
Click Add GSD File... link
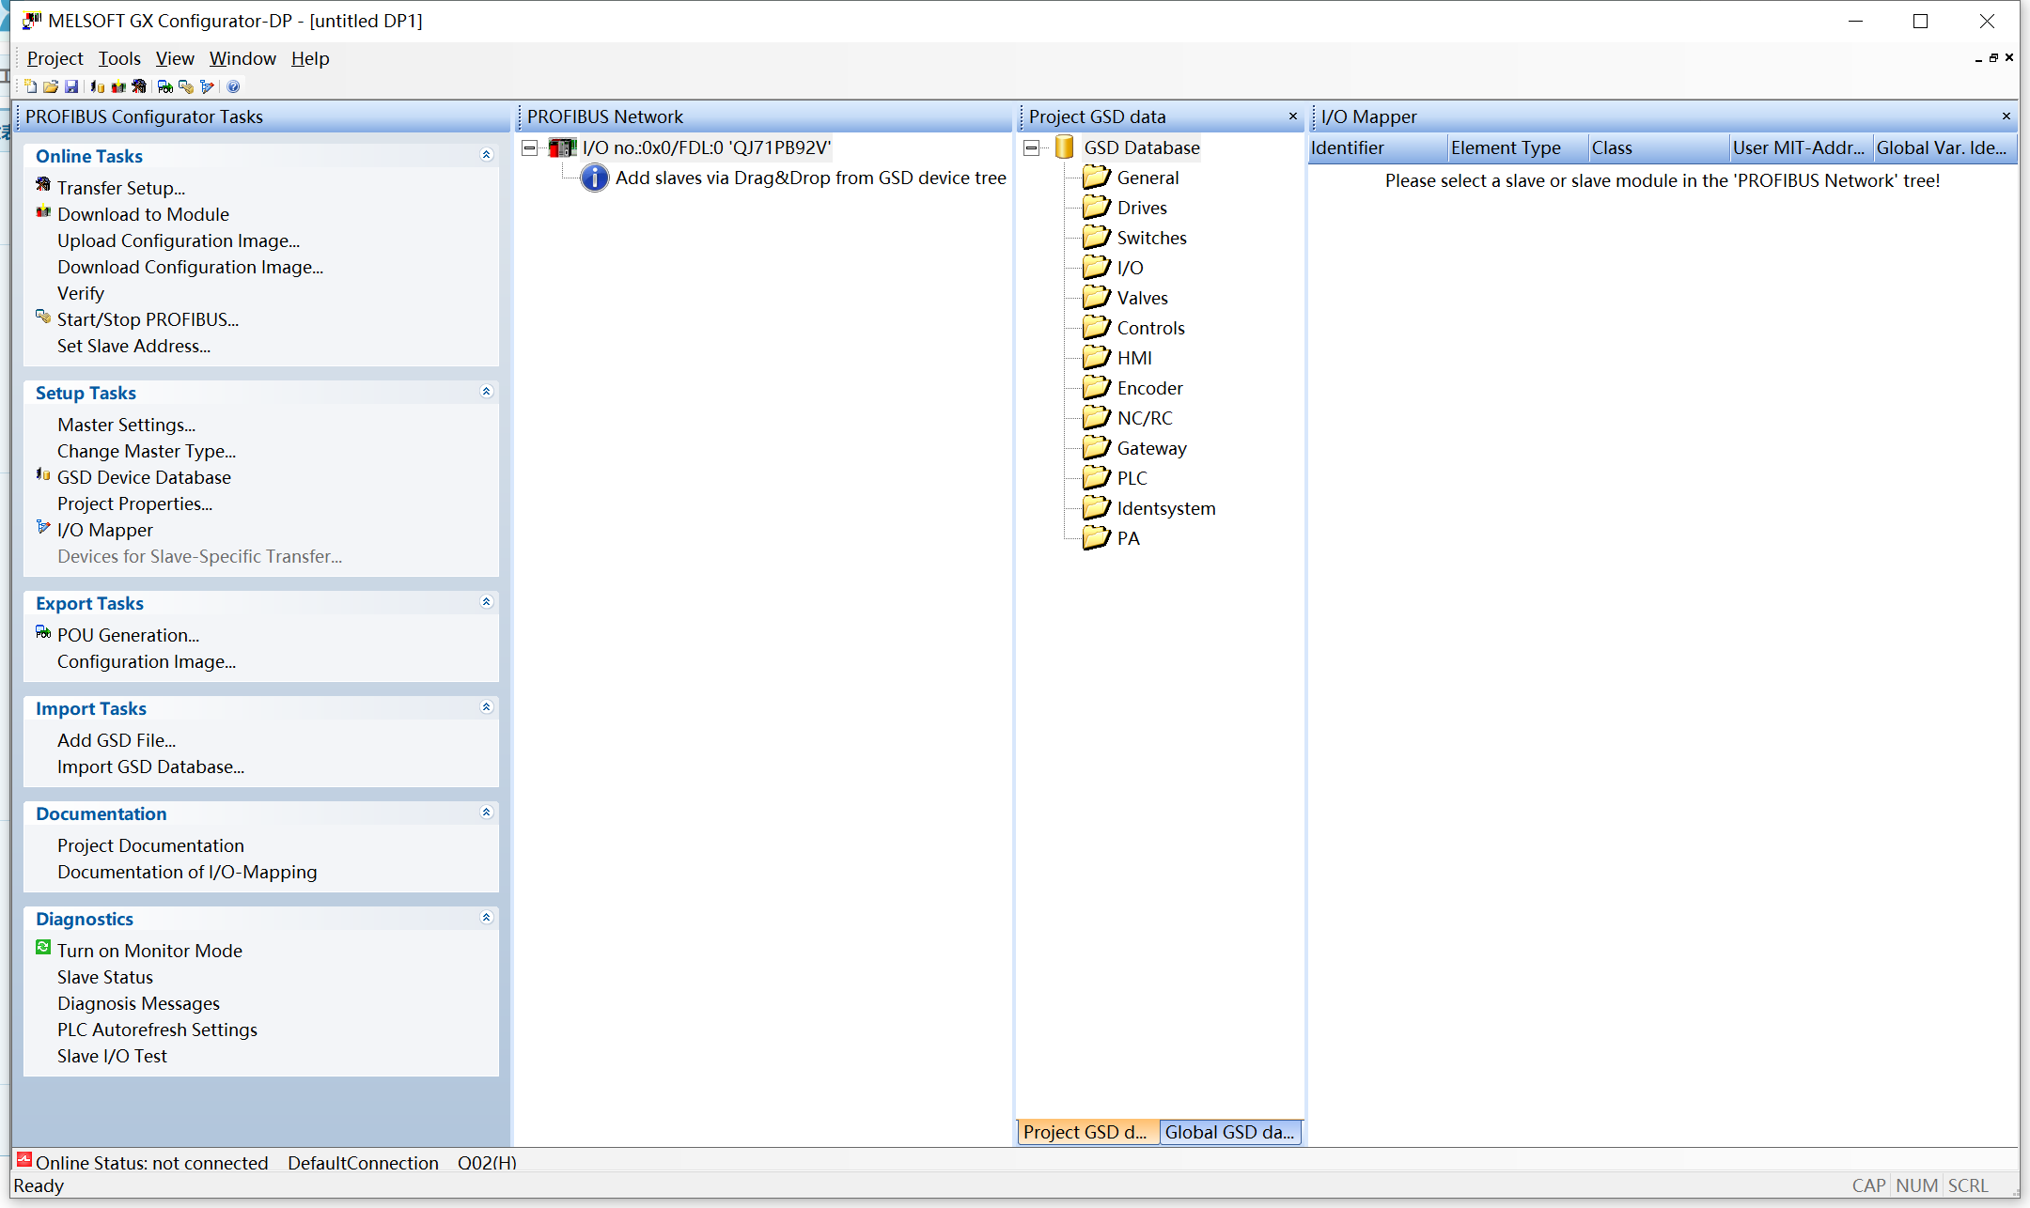[117, 740]
